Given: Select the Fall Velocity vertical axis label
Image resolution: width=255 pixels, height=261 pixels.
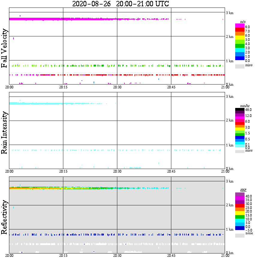Looking at the screenshot, I should (x=4, y=48).
